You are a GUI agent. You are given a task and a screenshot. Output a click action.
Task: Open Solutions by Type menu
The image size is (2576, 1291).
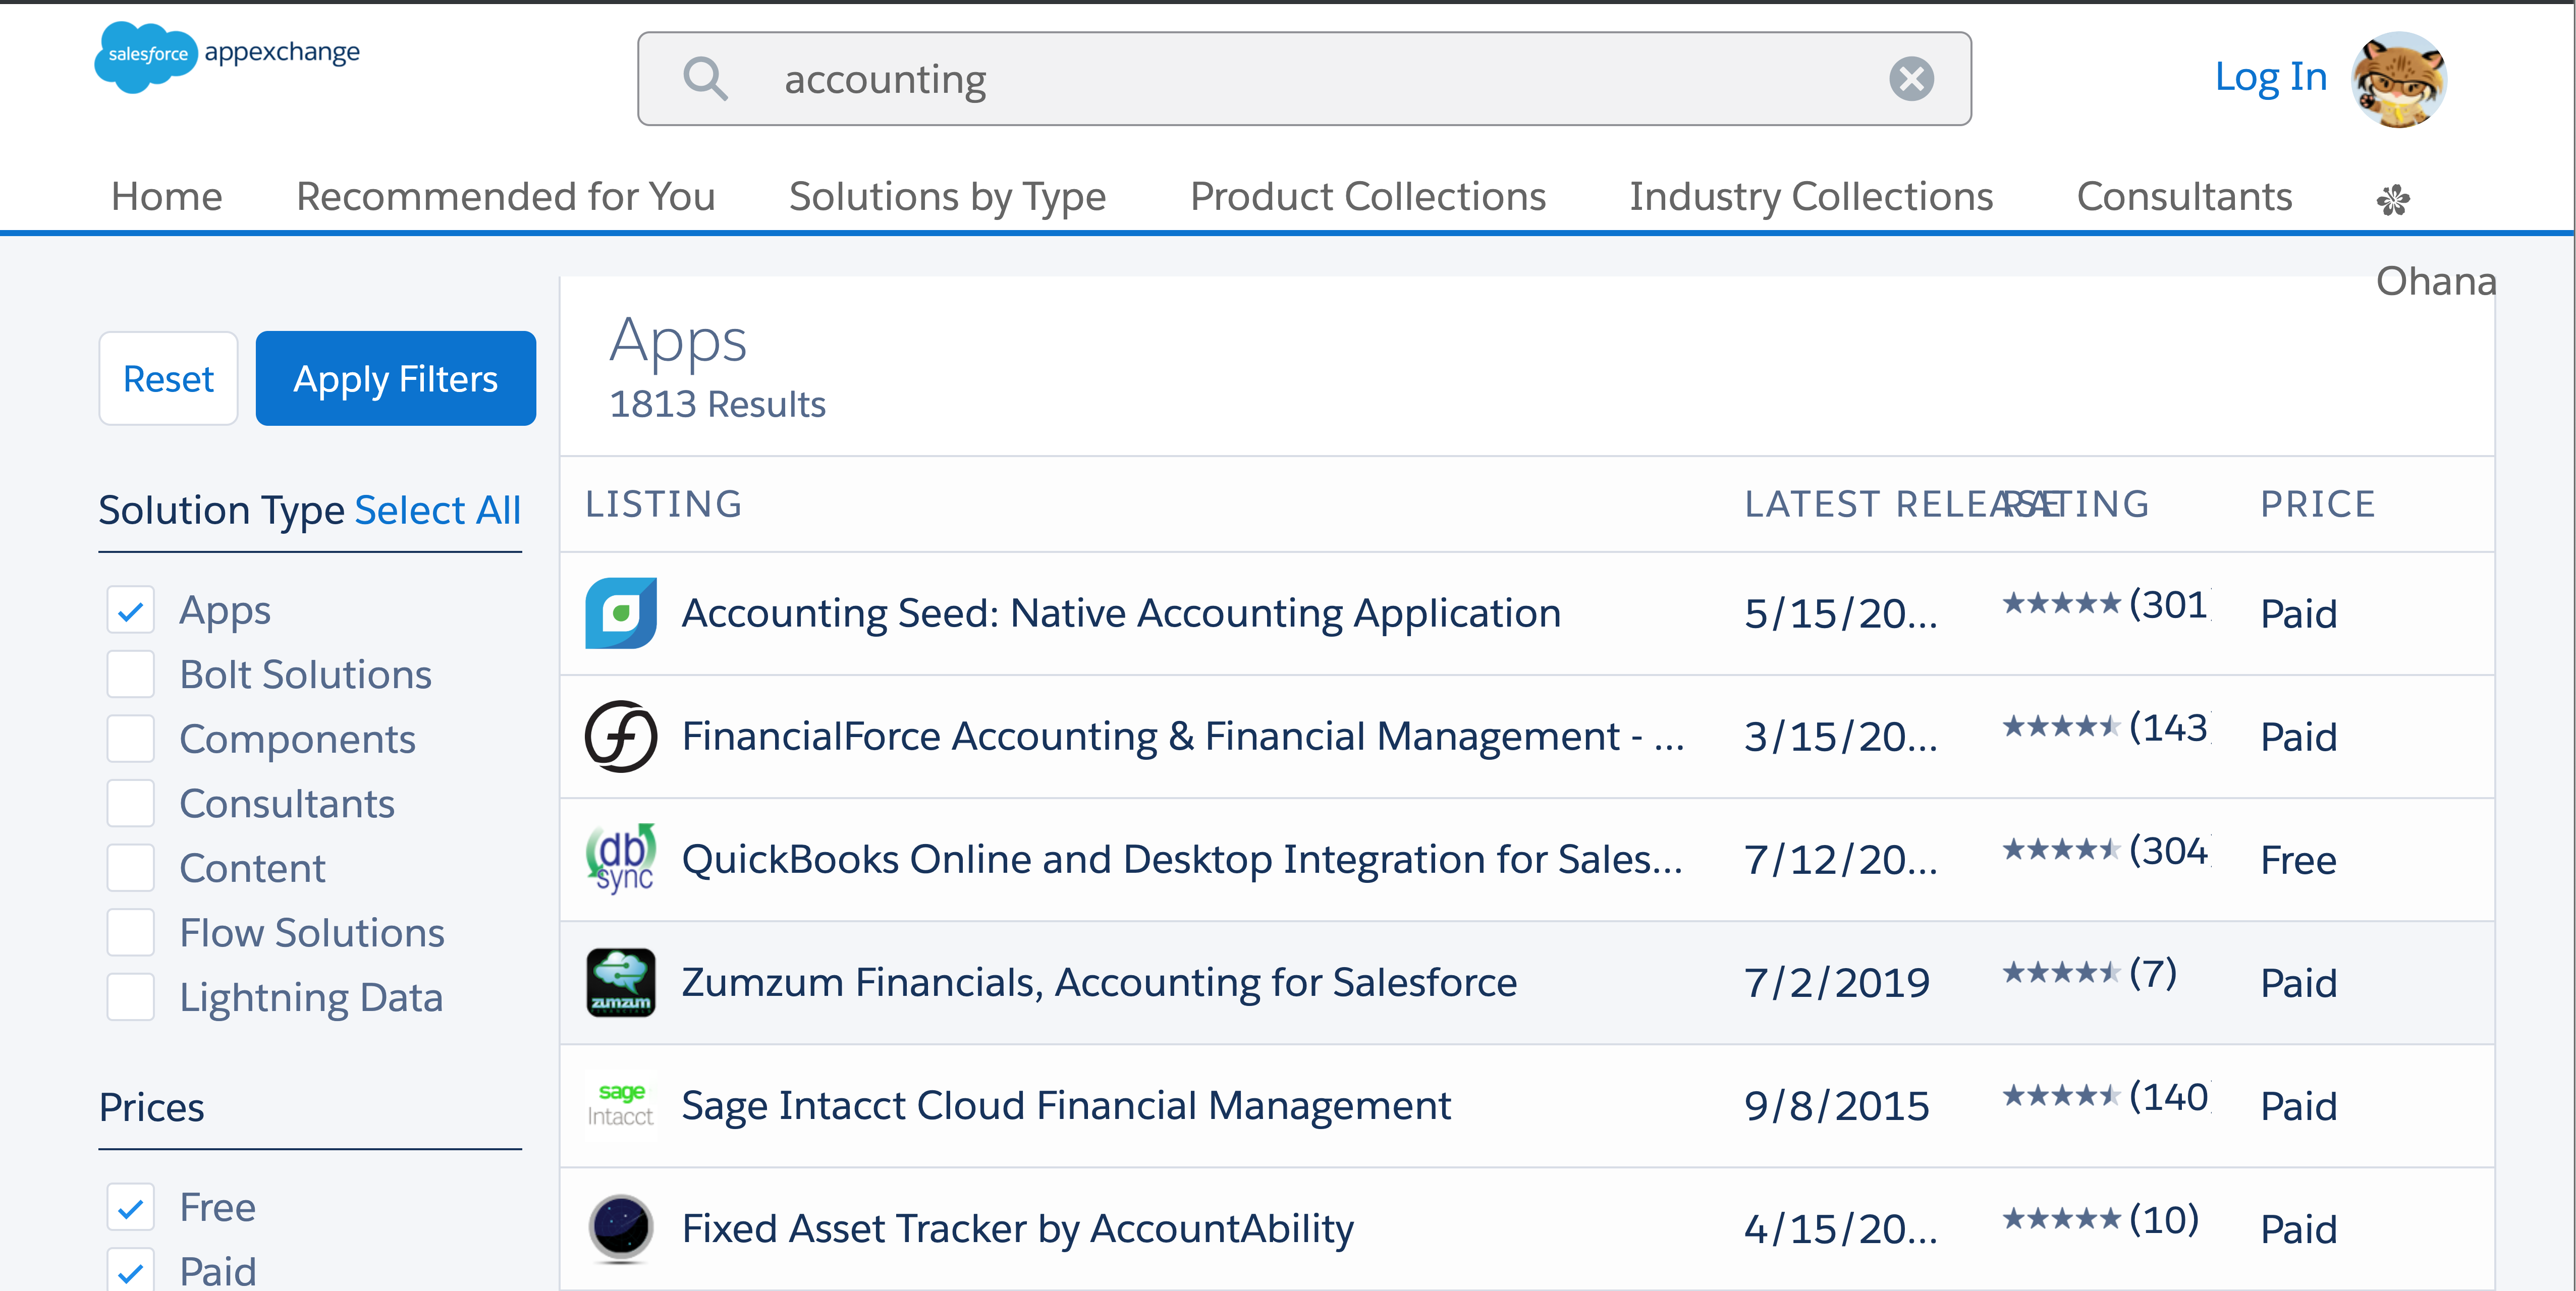pos(948,197)
